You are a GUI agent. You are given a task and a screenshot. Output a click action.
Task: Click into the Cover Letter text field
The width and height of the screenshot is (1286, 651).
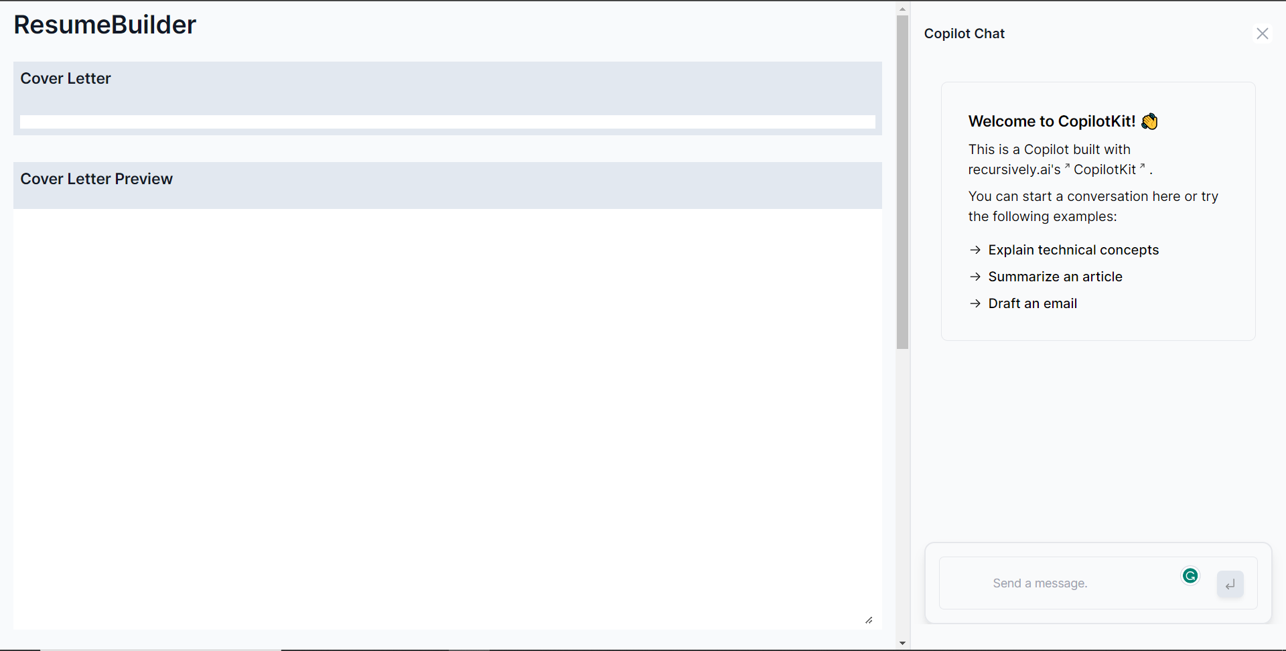click(447, 122)
